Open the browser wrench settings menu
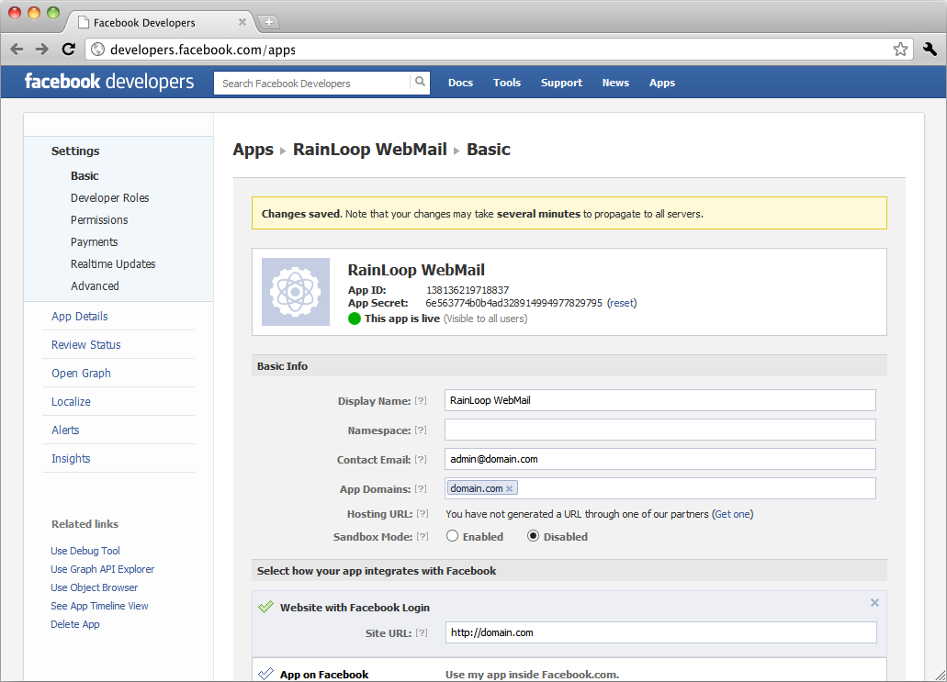Screen dimensions: 947x682 click(x=929, y=50)
